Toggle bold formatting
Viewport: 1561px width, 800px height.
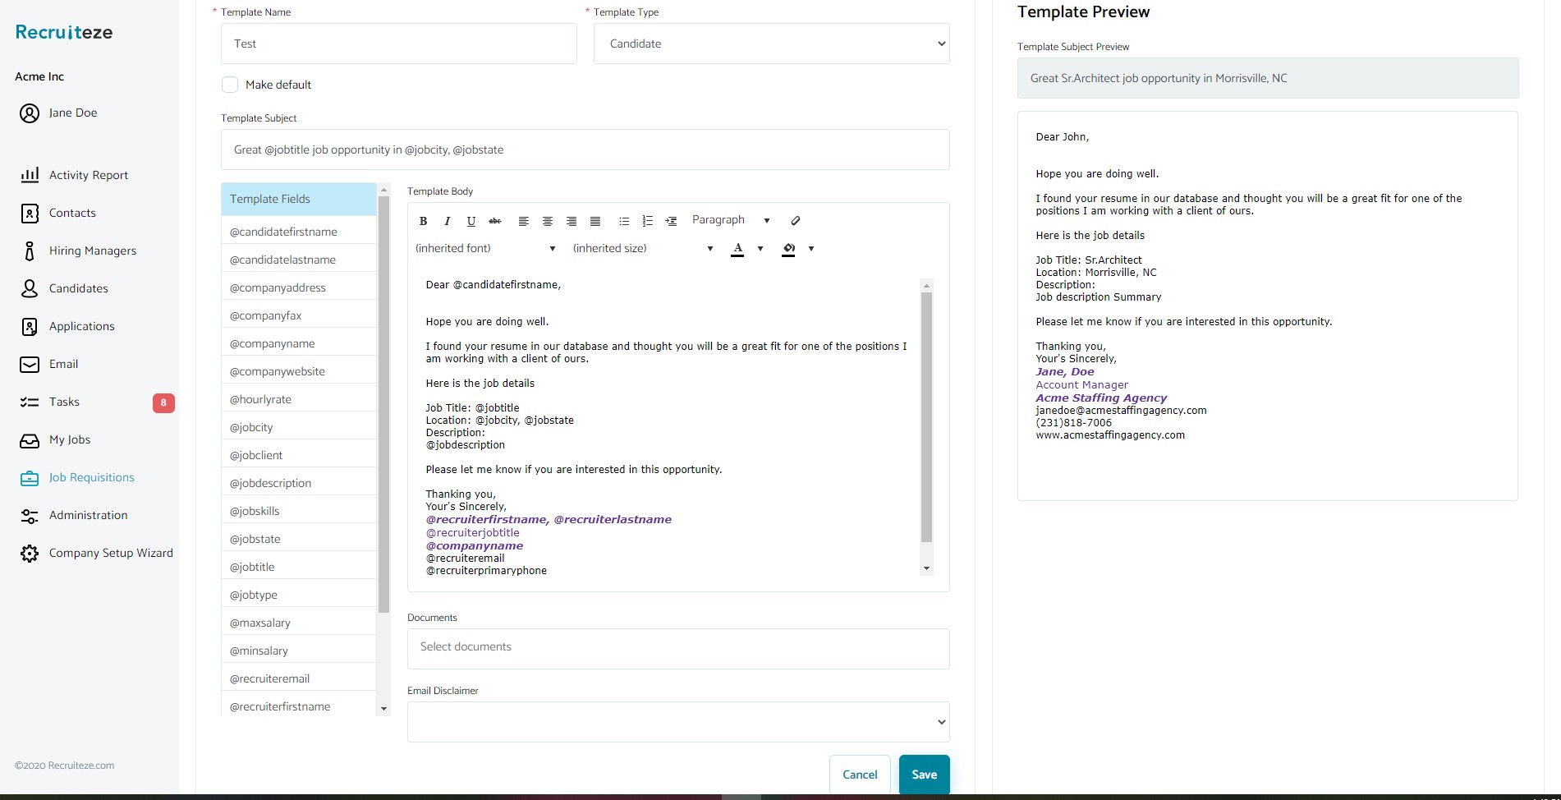(x=423, y=220)
